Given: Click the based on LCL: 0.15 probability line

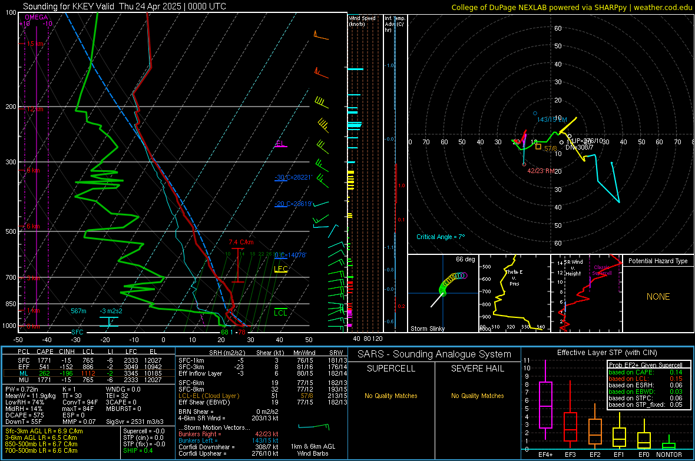Looking at the screenshot, I should click(x=646, y=379).
